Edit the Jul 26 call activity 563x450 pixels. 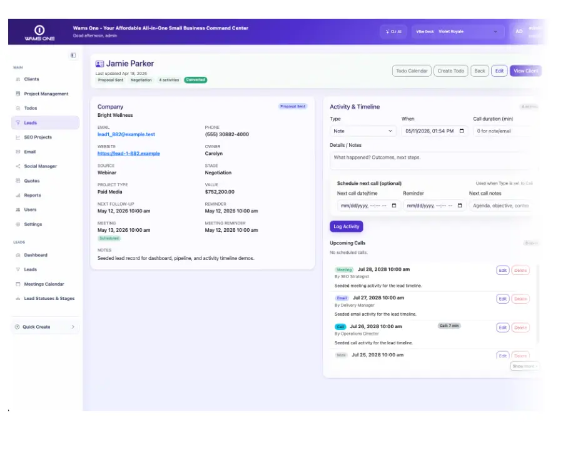pyautogui.click(x=503, y=327)
